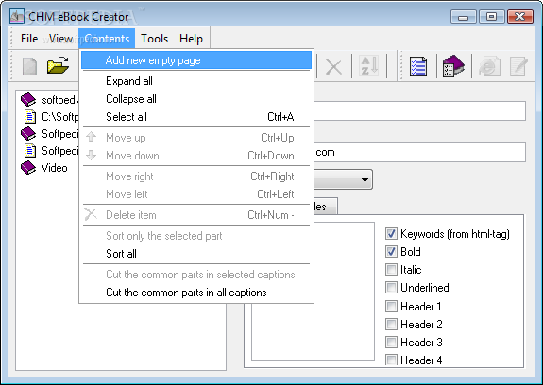The width and height of the screenshot is (543, 385).
Task: Click the New project blank page icon
Action: tap(30, 66)
